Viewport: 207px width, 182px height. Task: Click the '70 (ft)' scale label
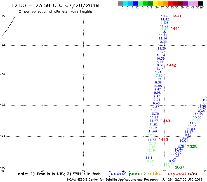tap(200, 8)
